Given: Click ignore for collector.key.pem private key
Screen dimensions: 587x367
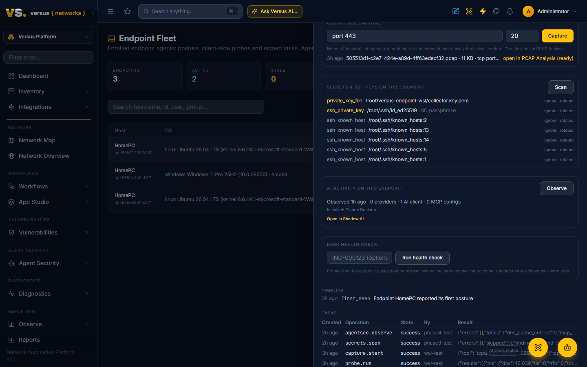Looking at the screenshot, I should point(550,101).
